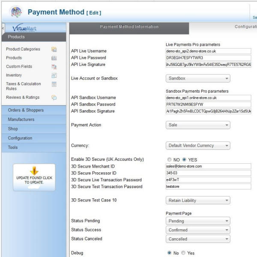The width and height of the screenshot is (257, 257).
Task: Switch to Payment Method Information tab
Action: (x=129, y=28)
